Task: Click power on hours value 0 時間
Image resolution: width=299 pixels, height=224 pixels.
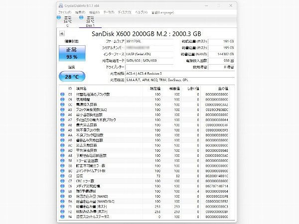Action: 221,67
